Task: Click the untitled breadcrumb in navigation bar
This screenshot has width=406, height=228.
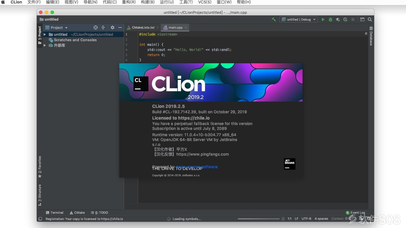Action: pyautogui.click(x=49, y=19)
